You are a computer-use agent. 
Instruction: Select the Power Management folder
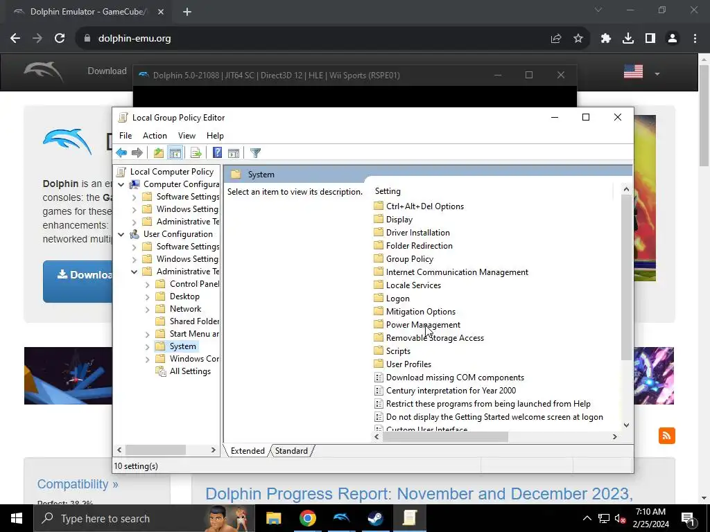[x=423, y=325]
